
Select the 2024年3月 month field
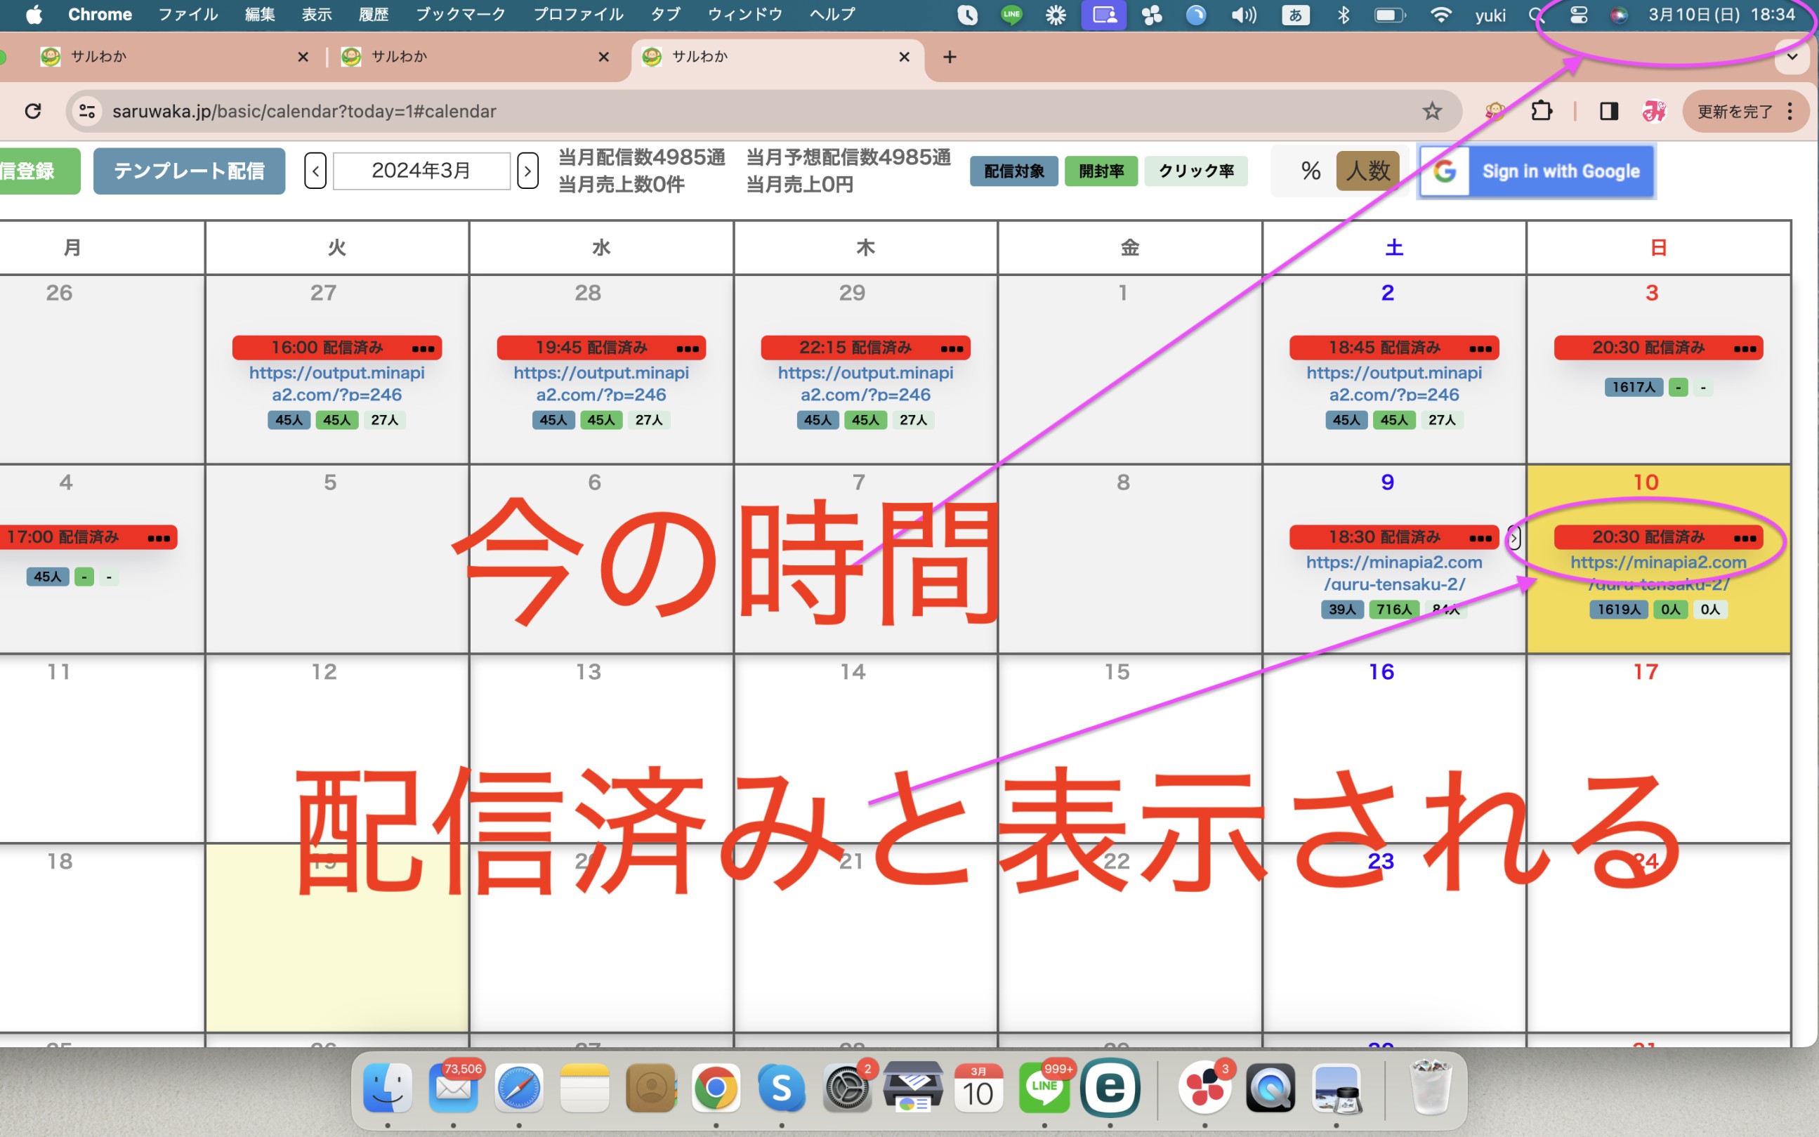point(421,171)
